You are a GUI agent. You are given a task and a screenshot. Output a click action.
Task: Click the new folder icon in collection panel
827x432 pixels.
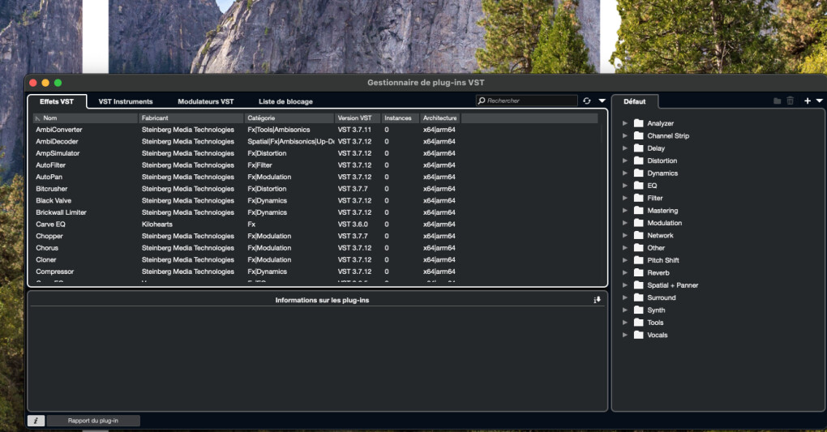coord(777,101)
